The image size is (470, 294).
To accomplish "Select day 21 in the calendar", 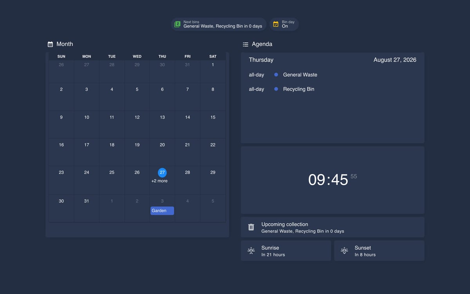I will pyautogui.click(x=188, y=145).
